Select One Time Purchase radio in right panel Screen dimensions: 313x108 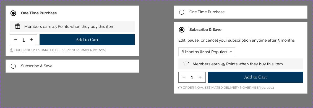pyautogui.click(x=182, y=12)
